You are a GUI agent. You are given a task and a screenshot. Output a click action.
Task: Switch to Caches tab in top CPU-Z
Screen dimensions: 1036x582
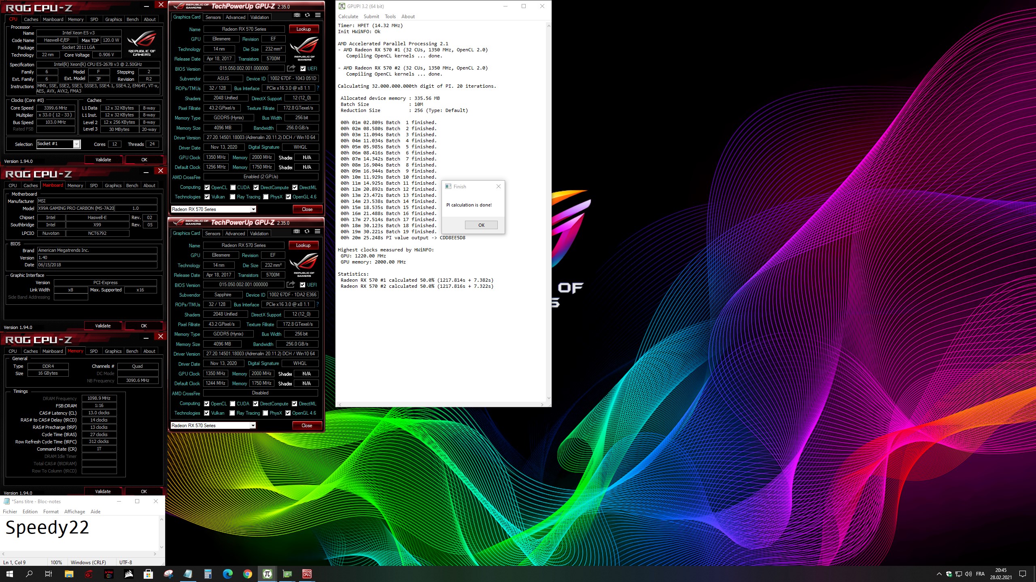point(31,19)
